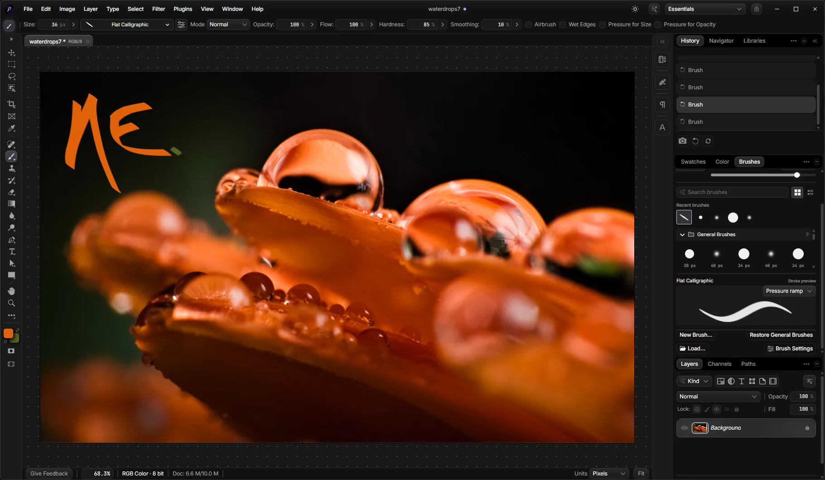825x480 pixels.
Task: Select the Eraser tool
Action: click(x=12, y=192)
